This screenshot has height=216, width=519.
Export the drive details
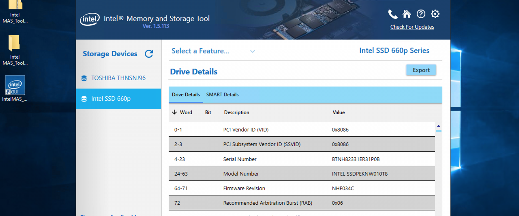coord(421,70)
